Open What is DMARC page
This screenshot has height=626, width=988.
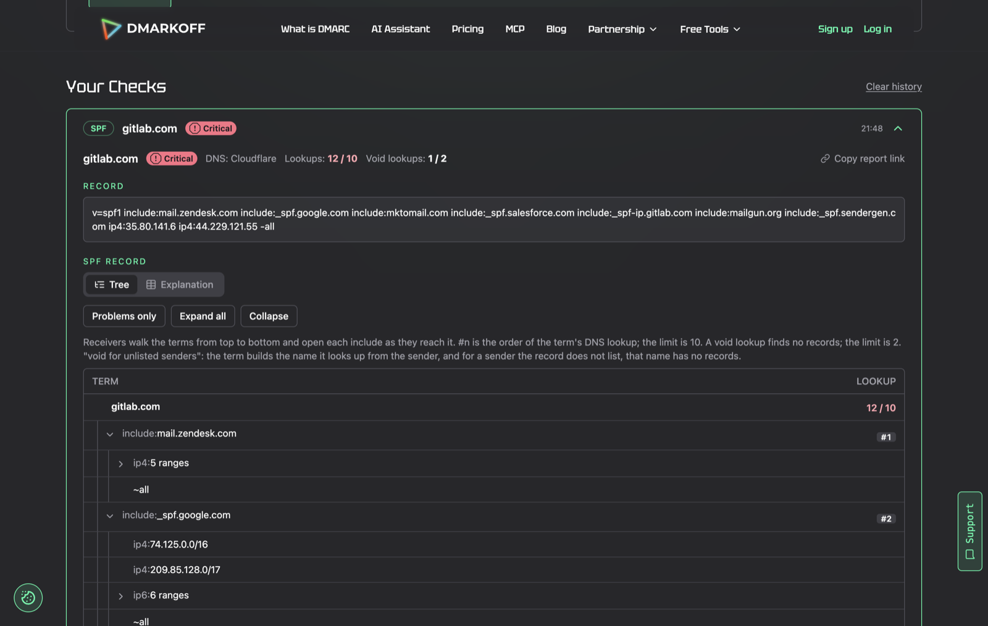click(315, 29)
